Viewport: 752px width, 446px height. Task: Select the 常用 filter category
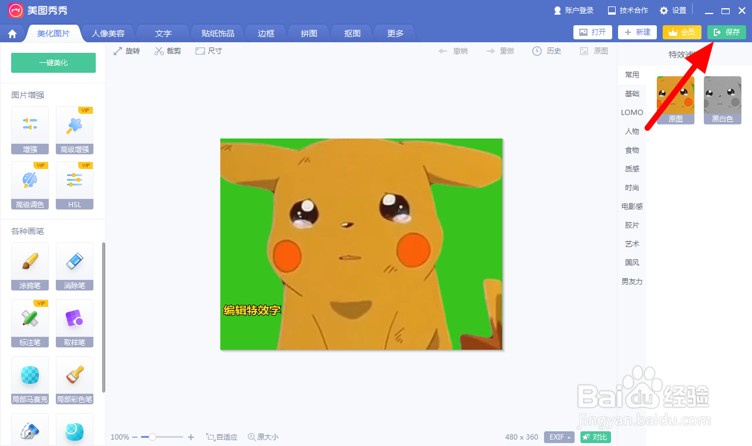pyautogui.click(x=632, y=75)
